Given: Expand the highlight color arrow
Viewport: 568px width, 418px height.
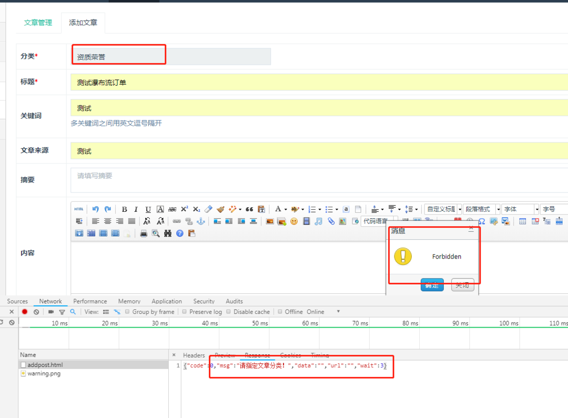Looking at the screenshot, I should point(302,209).
